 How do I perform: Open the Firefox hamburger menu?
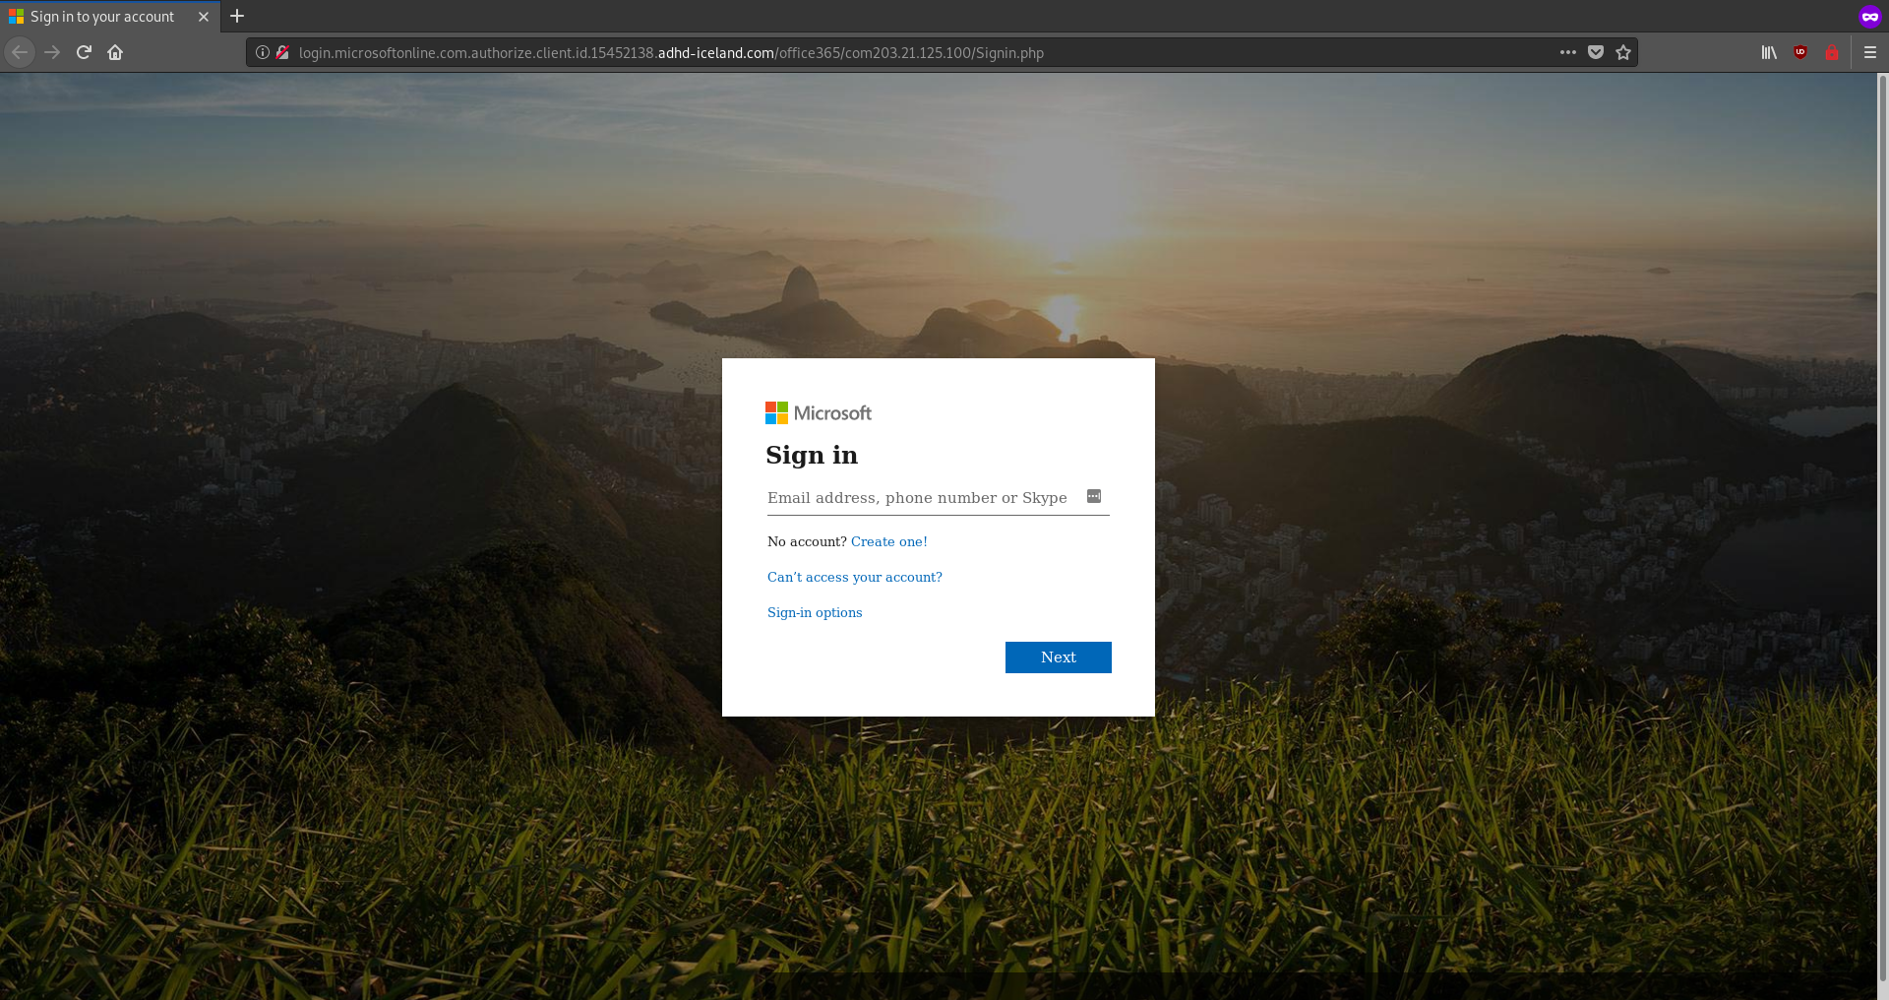[1870, 52]
